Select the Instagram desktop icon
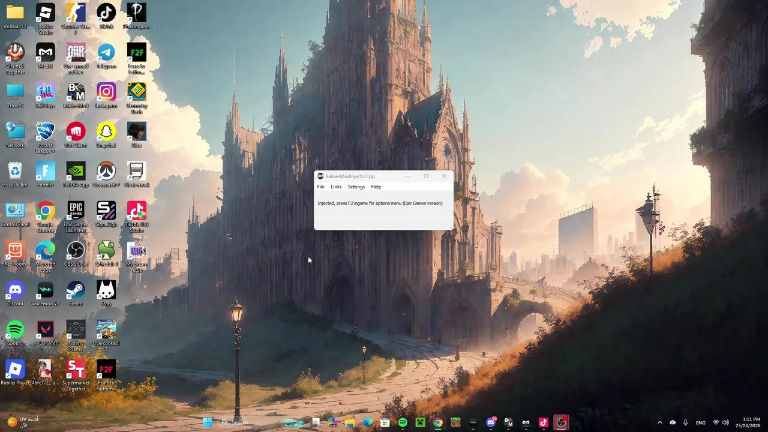This screenshot has height=432, width=768. pyautogui.click(x=106, y=95)
